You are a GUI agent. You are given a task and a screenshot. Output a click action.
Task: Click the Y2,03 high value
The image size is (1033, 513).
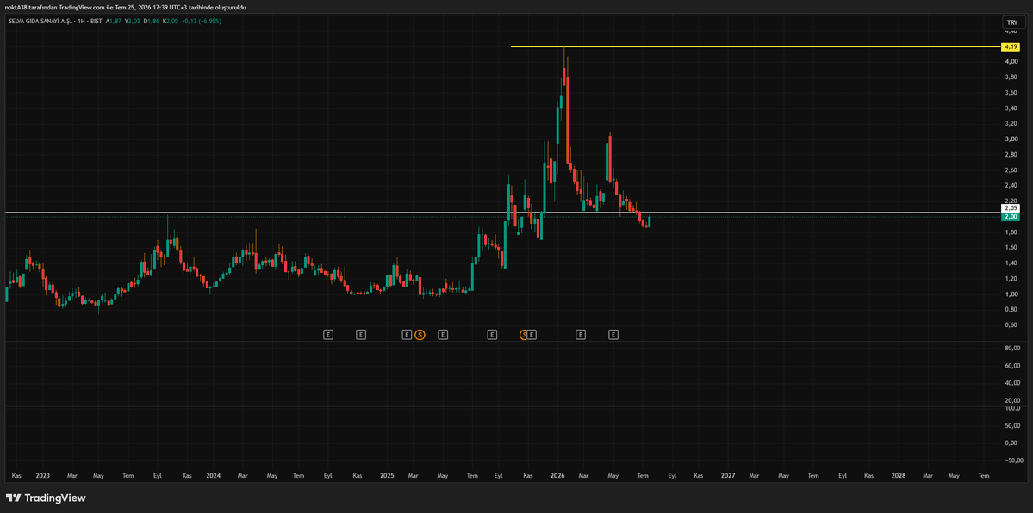point(132,21)
